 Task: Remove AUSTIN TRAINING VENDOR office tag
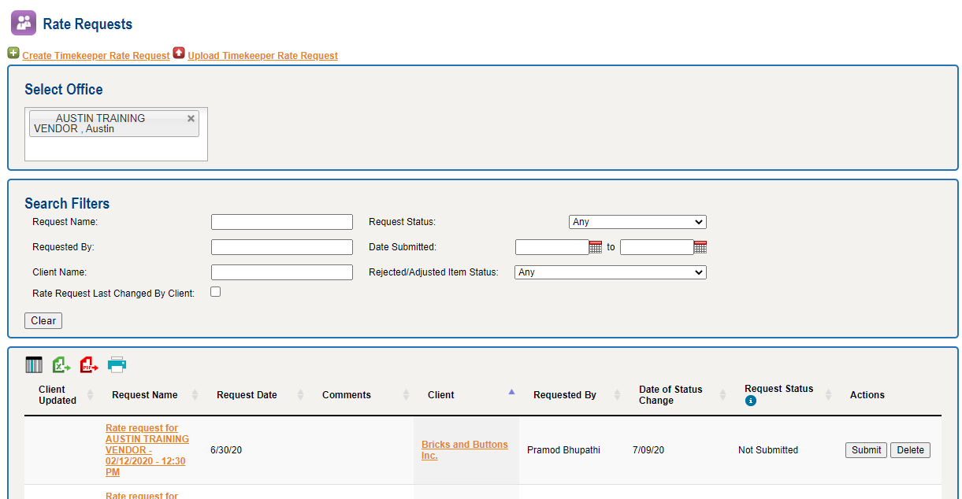(191, 118)
